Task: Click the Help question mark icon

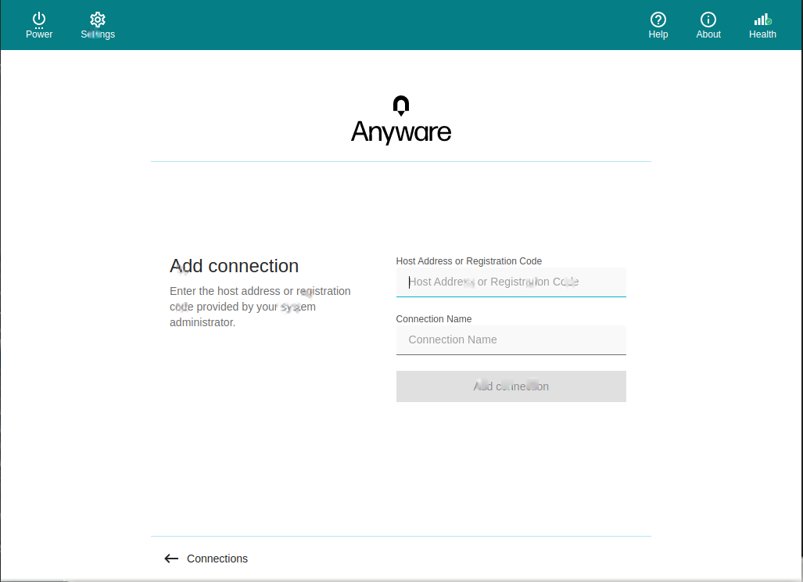Action: (658, 20)
